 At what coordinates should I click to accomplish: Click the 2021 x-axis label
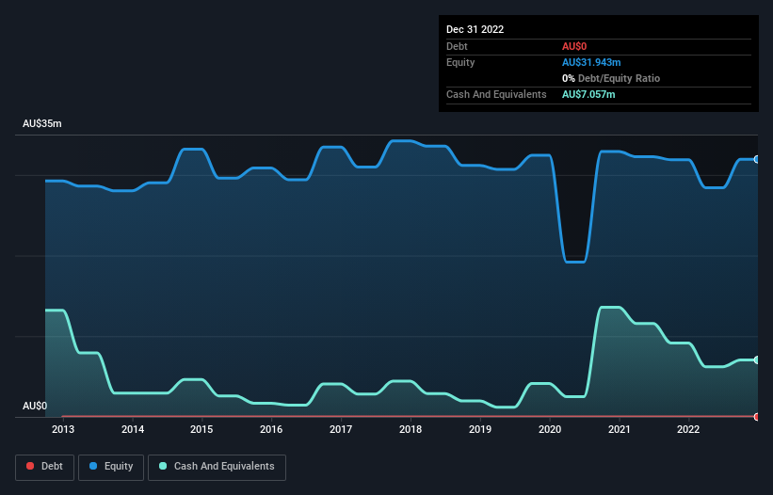[x=620, y=429]
